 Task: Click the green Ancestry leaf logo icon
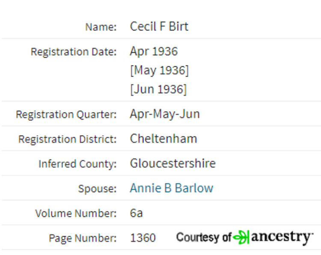241,237
